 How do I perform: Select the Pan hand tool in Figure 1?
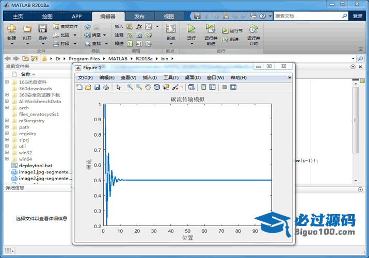click(148, 87)
